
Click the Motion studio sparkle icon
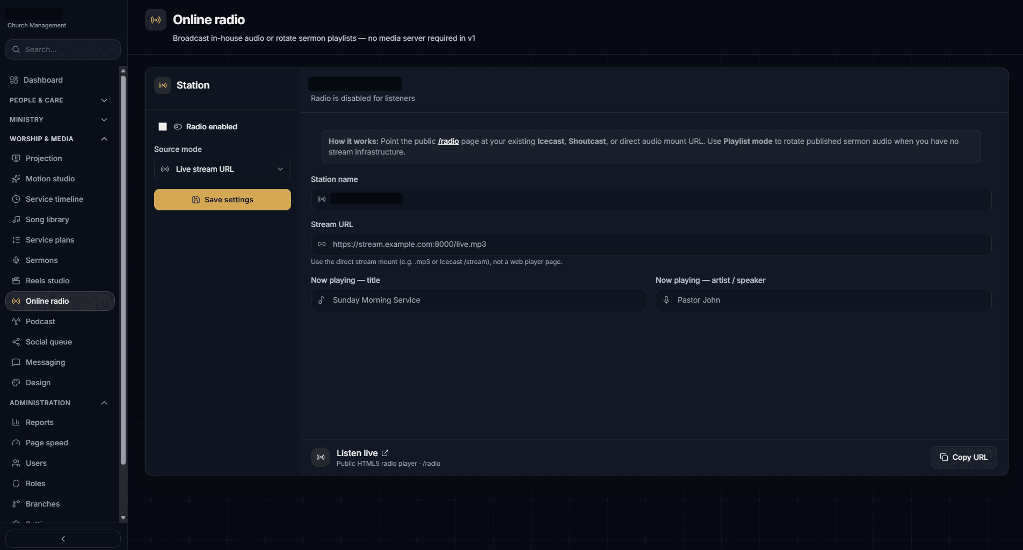(16, 179)
